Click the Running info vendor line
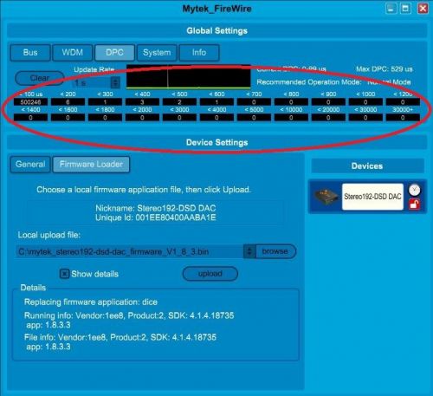433x396 pixels. 129,315
